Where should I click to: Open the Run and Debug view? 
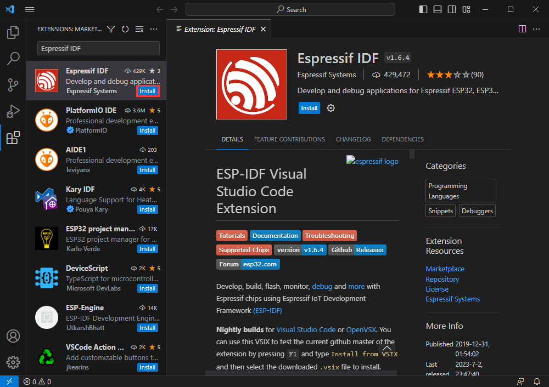click(x=13, y=111)
